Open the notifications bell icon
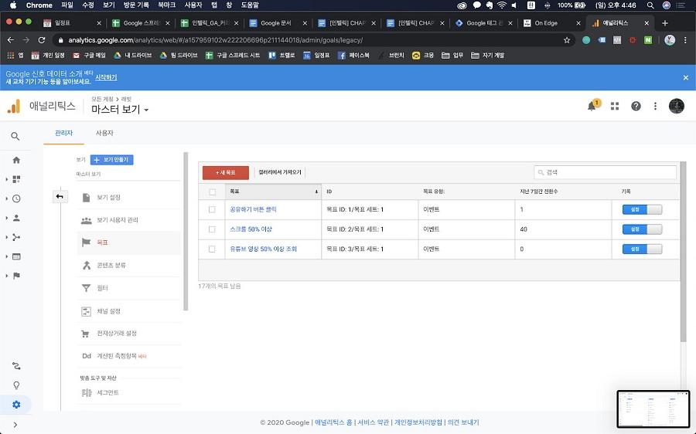This screenshot has height=434, width=696. [x=592, y=106]
